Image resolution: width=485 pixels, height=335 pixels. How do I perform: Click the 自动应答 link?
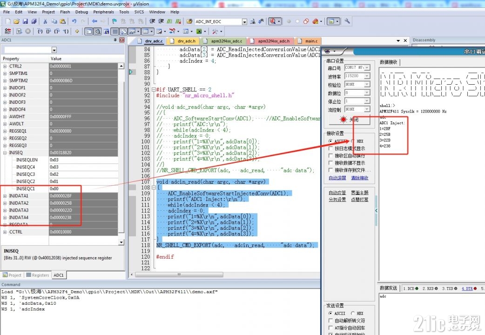click(337, 193)
